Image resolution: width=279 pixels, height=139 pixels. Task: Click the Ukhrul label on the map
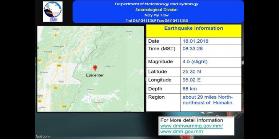coord(61,81)
